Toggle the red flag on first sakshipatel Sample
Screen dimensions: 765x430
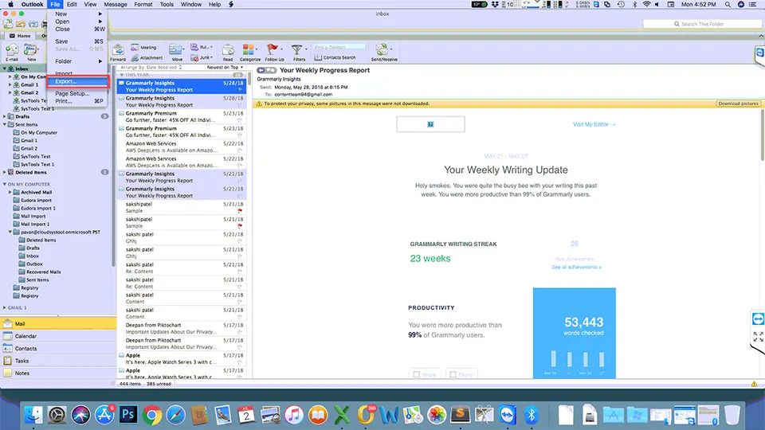[240, 210]
